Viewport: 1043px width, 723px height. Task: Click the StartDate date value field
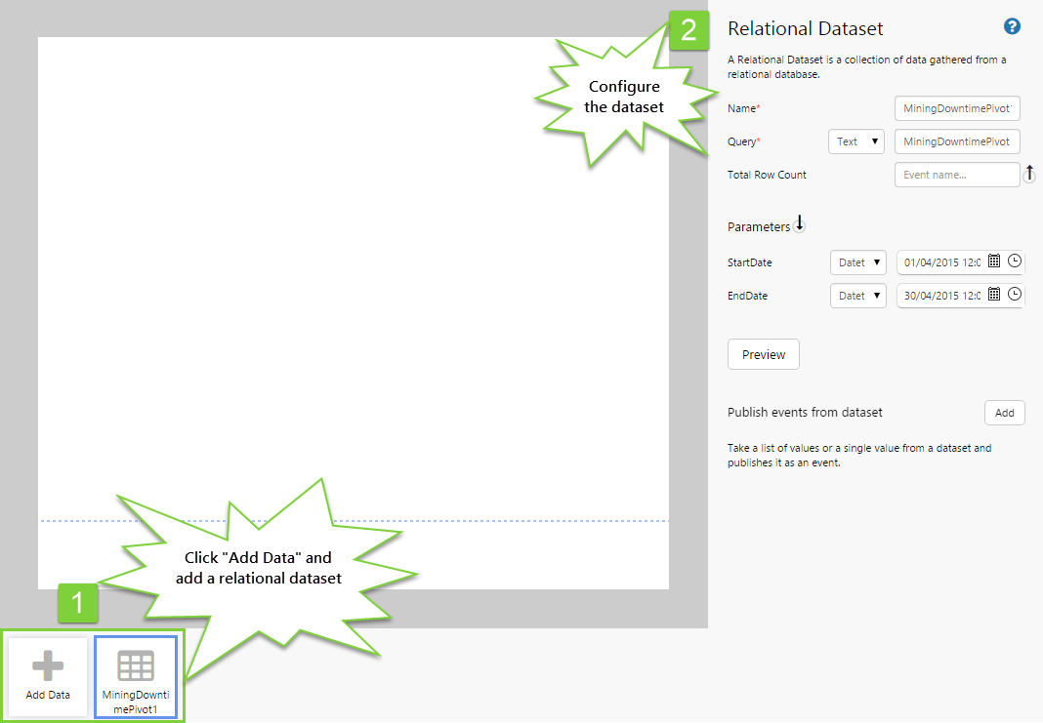(941, 262)
